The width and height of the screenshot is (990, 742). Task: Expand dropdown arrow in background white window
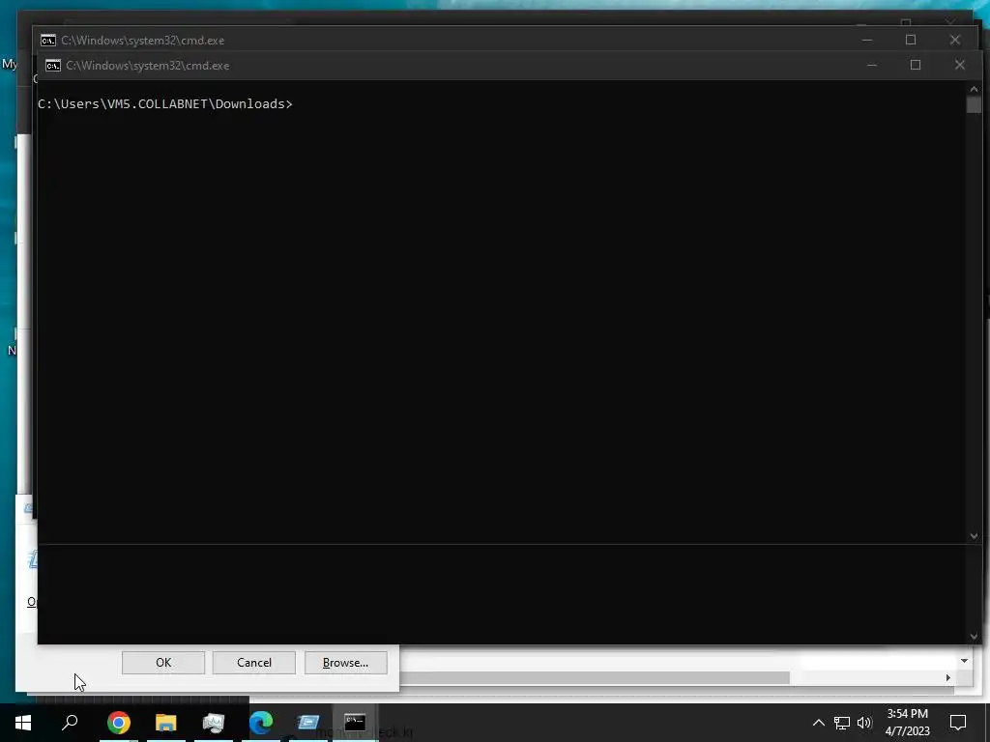[x=964, y=661]
